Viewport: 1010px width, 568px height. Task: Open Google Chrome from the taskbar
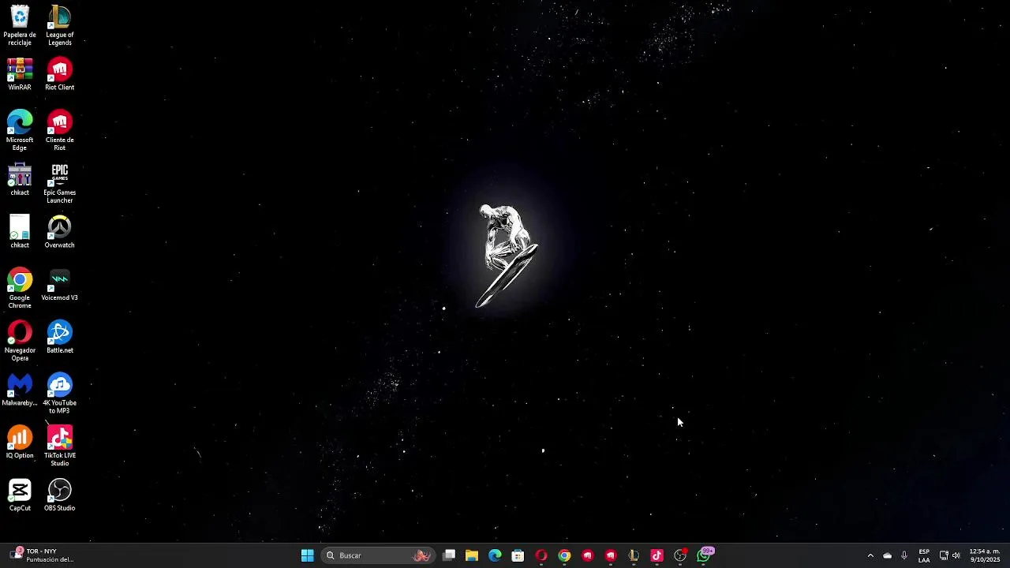coord(564,555)
